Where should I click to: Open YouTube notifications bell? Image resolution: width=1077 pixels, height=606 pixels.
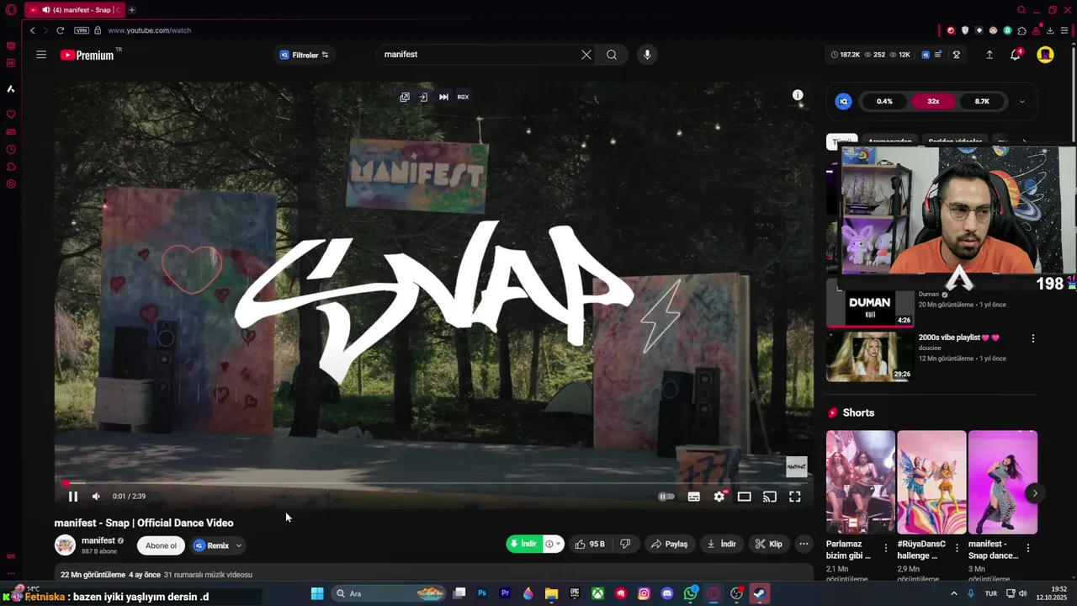coord(1016,55)
